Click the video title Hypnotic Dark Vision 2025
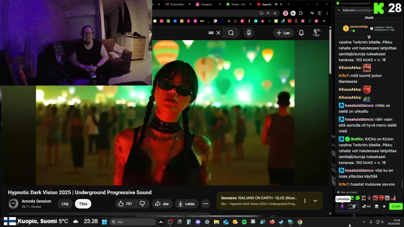Image resolution: width=404 pixels, height=227 pixels. click(80, 192)
